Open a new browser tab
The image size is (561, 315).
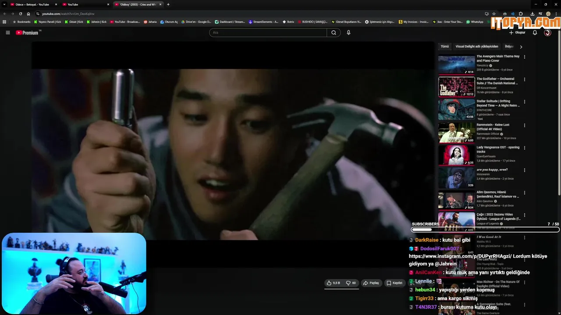click(x=168, y=4)
